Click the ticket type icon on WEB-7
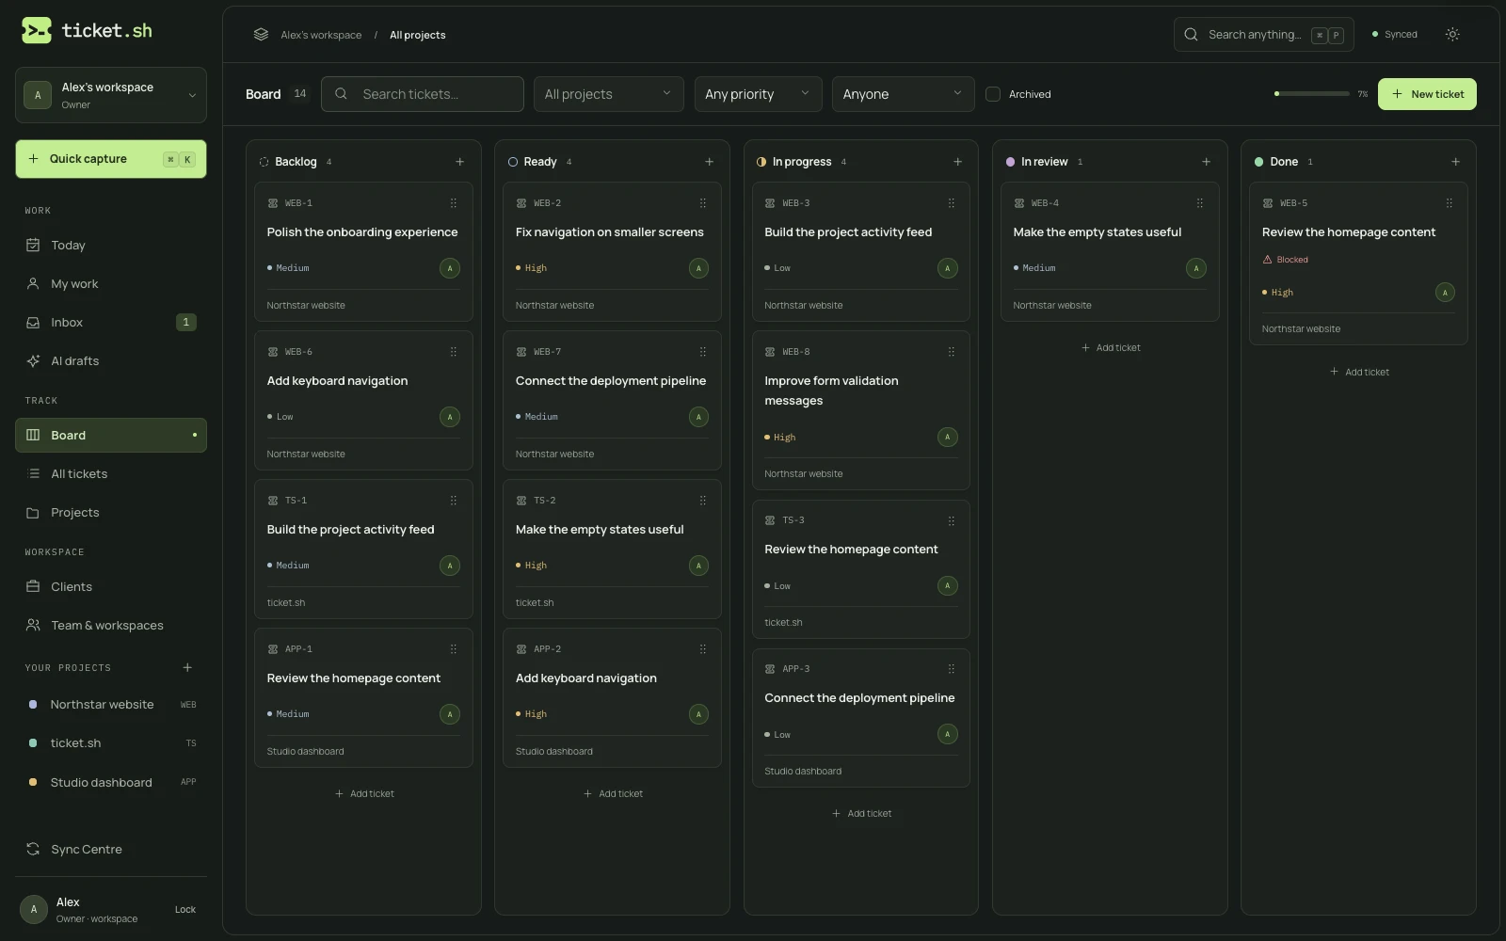This screenshot has height=941, width=1506. pos(521,352)
